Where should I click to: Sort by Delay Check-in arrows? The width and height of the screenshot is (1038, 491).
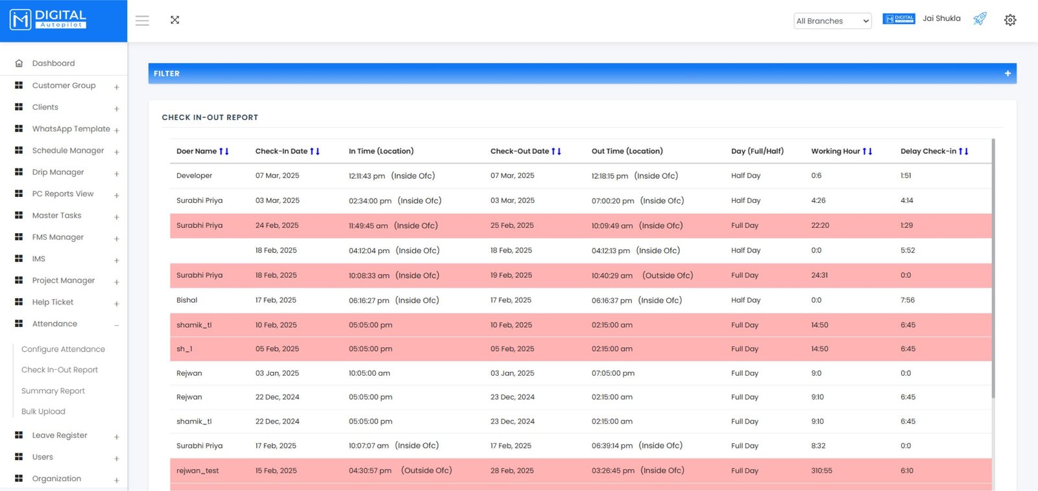(963, 152)
